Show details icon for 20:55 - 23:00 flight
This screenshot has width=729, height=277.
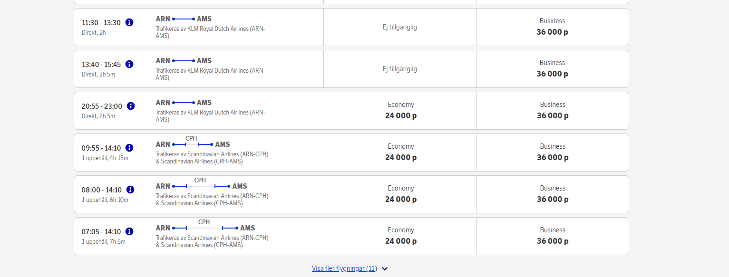click(x=131, y=106)
